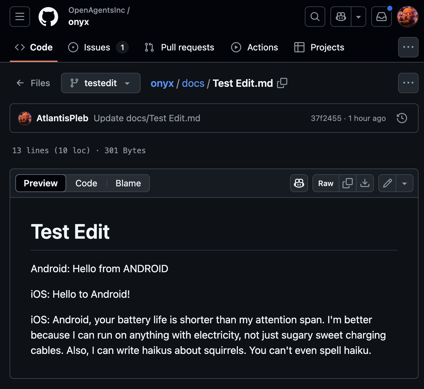Navigate to docs folder breadcrumb
The height and width of the screenshot is (389, 424).
coord(193,83)
